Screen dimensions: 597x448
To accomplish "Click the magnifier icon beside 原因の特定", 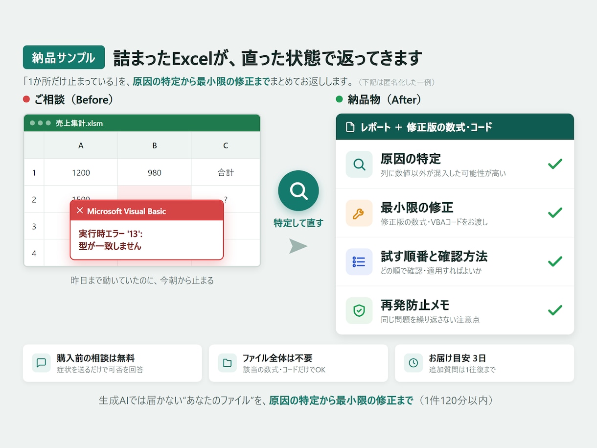I will 359,164.
